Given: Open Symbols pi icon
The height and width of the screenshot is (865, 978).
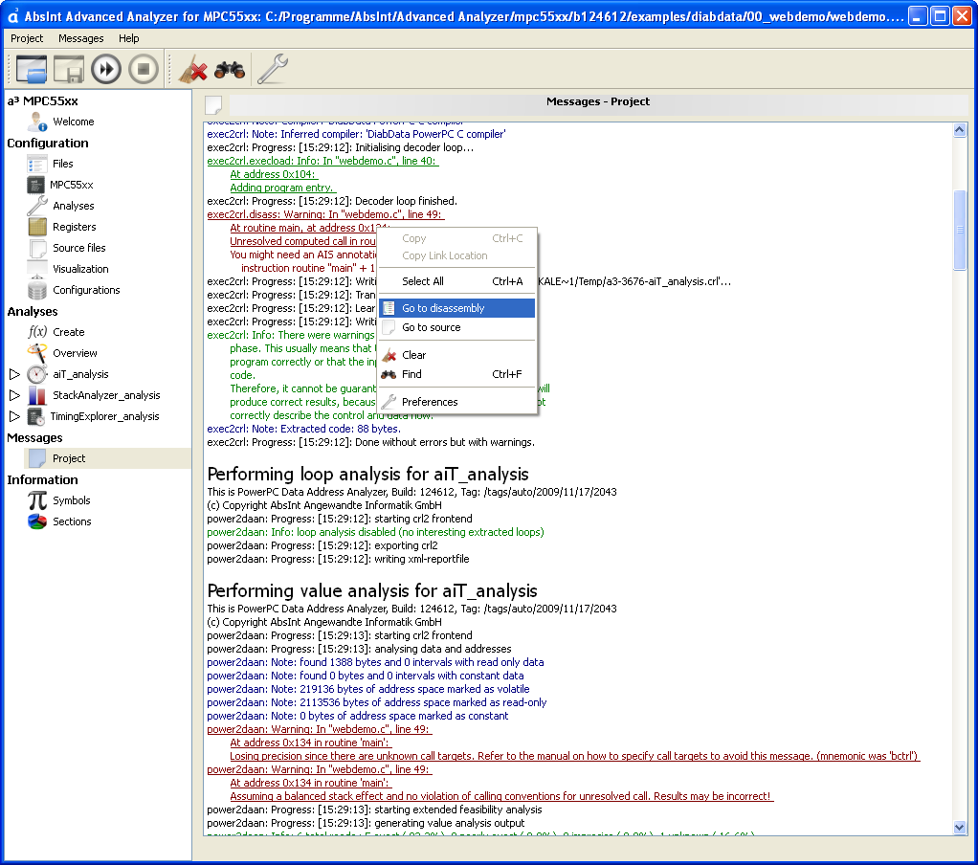Looking at the screenshot, I should coord(37,500).
